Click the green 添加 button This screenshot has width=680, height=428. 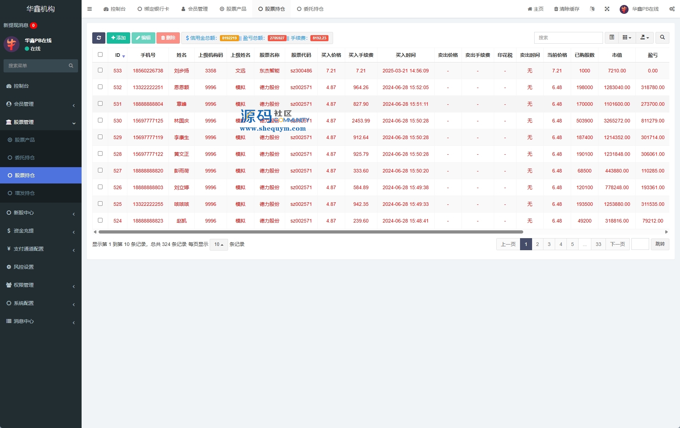point(118,38)
